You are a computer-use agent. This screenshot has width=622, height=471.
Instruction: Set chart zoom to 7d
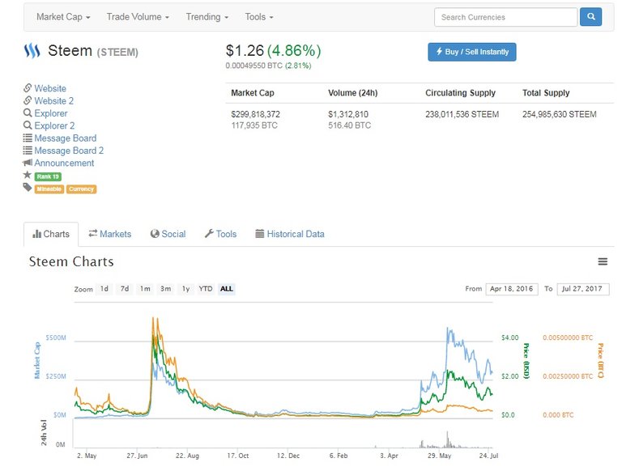point(125,289)
